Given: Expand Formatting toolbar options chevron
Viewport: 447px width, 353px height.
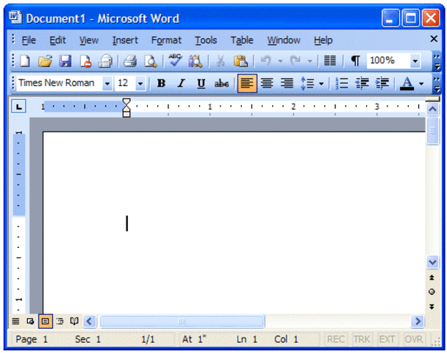Looking at the screenshot, I should [x=437, y=85].
